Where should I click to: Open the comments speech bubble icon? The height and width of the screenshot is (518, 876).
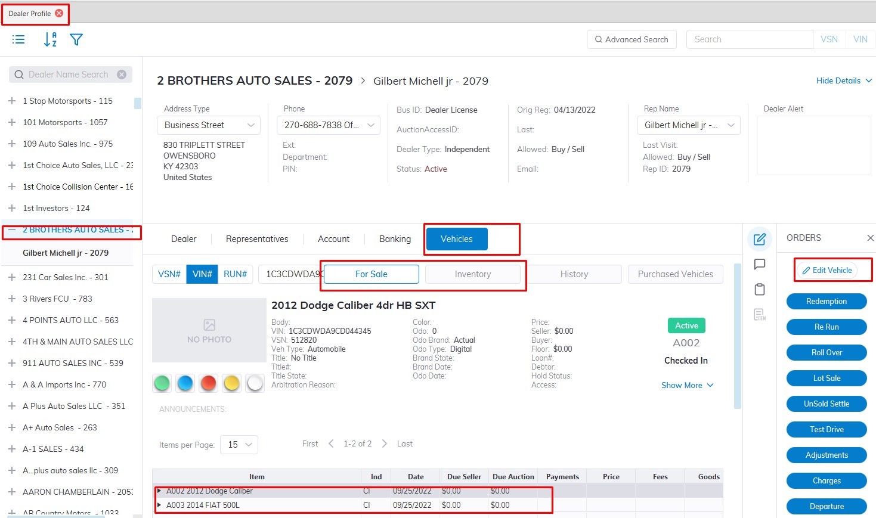[x=760, y=264]
